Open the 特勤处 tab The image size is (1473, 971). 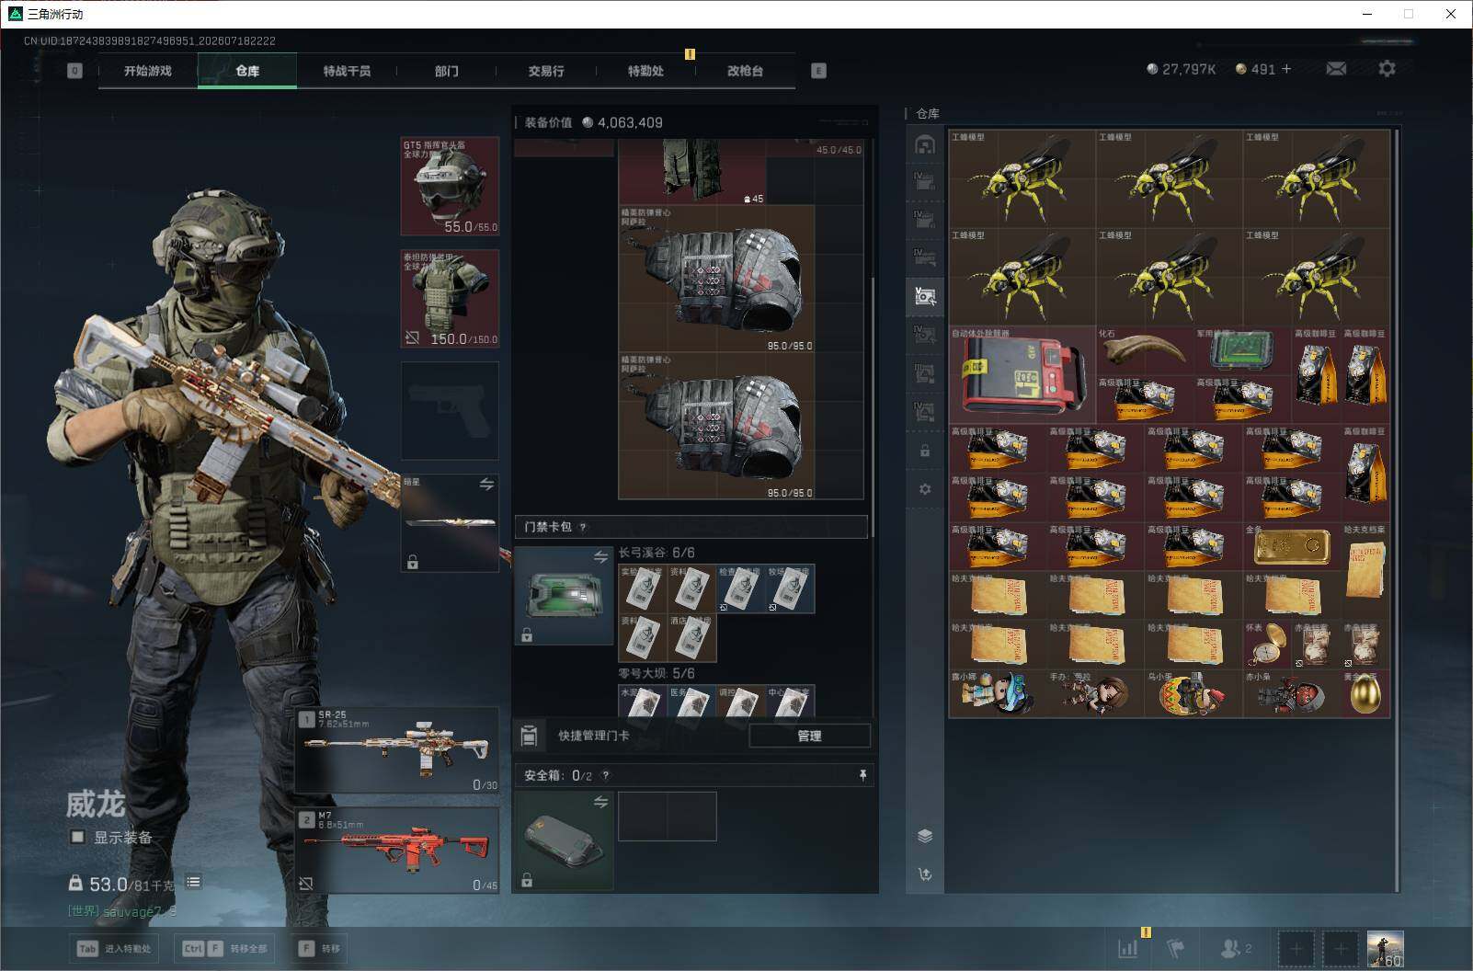pyautogui.click(x=645, y=71)
